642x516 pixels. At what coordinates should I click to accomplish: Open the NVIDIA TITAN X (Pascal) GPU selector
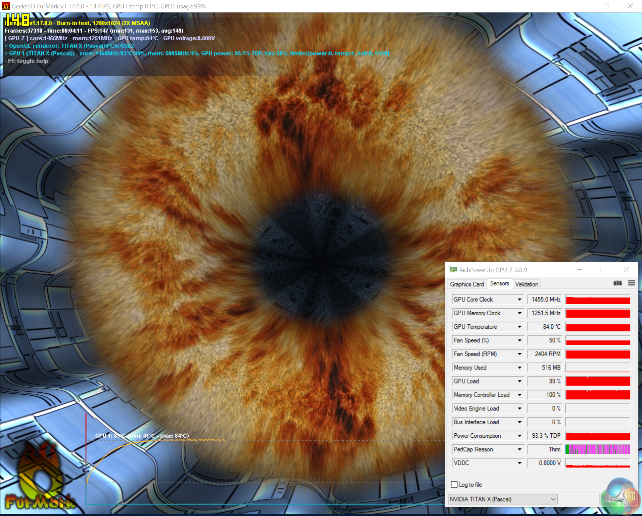click(503, 499)
